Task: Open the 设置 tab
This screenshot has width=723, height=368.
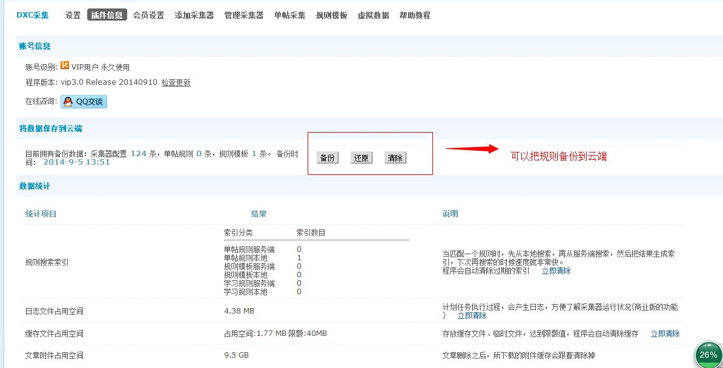Action: [x=73, y=15]
